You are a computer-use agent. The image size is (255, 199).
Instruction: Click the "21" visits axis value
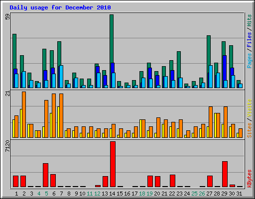click(x=7, y=94)
